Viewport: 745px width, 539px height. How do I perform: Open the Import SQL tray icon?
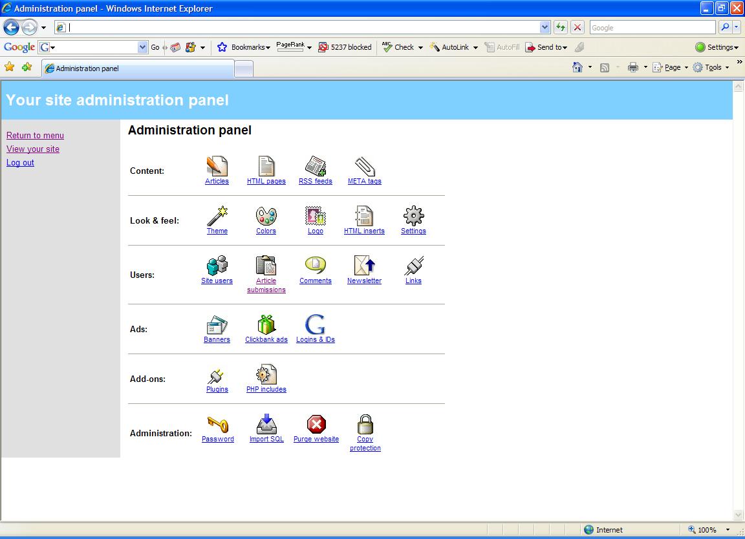pyautogui.click(x=266, y=424)
